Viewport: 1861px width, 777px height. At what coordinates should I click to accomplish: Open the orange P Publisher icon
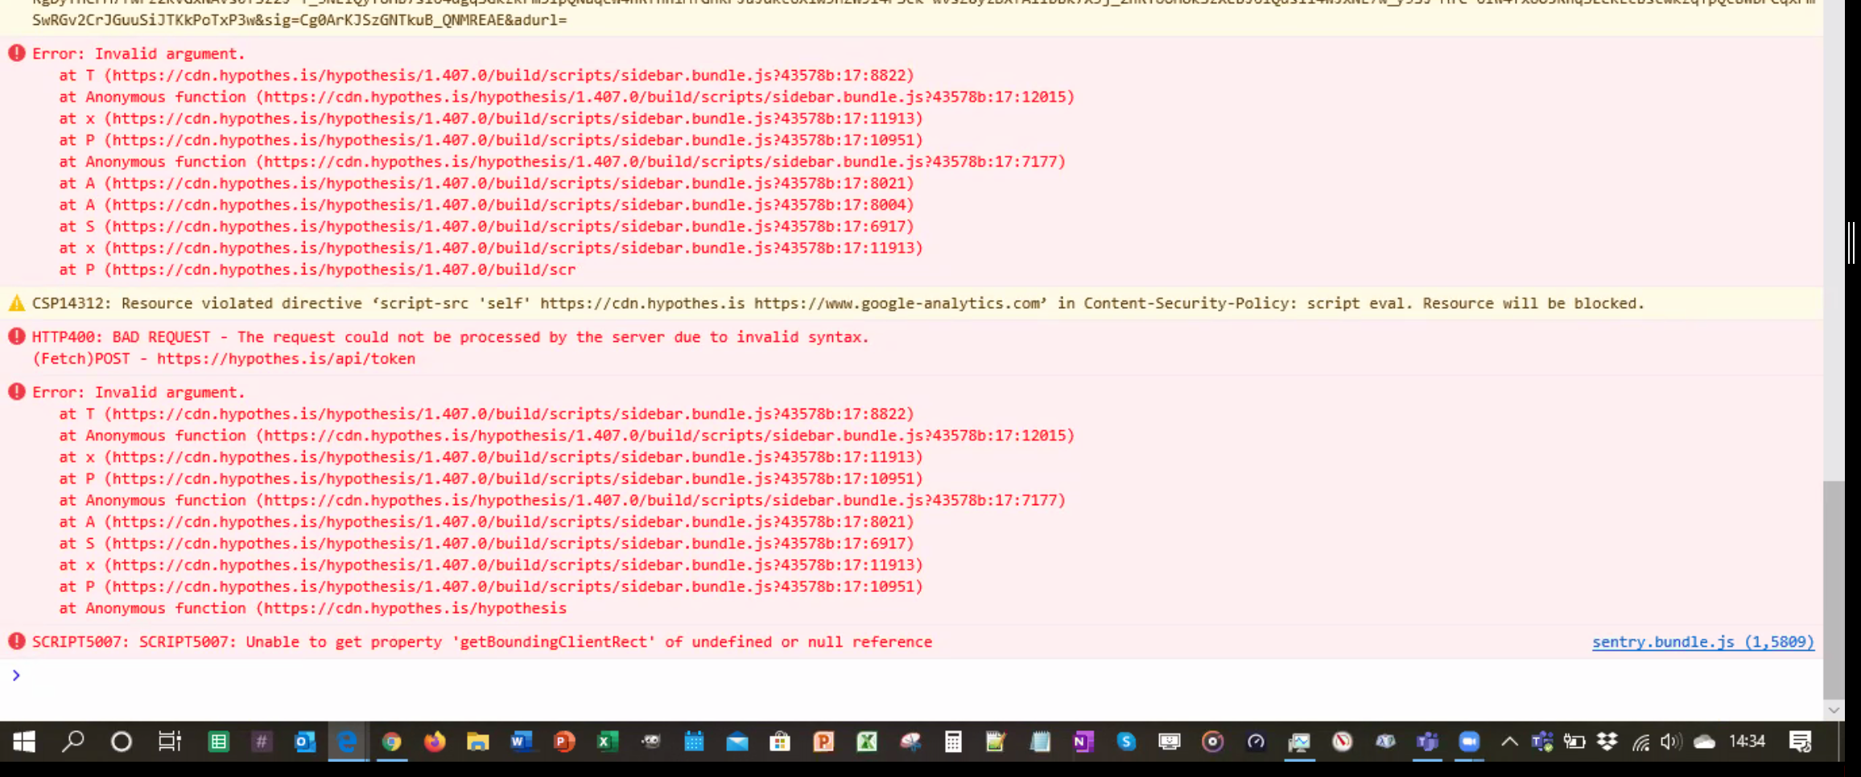823,742
